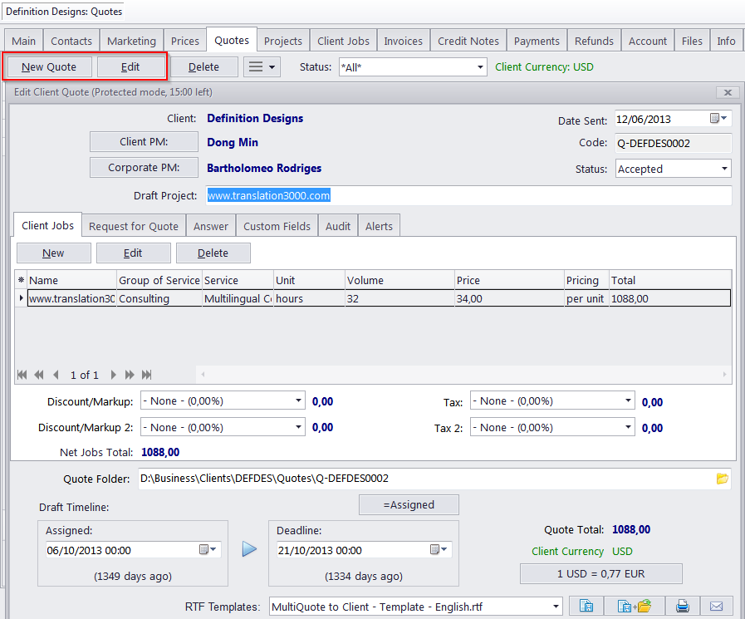Image resolution: width=745 pixels, height=619 pixels.
Task: Jump to the next page of job records
Action: point(130,375)
